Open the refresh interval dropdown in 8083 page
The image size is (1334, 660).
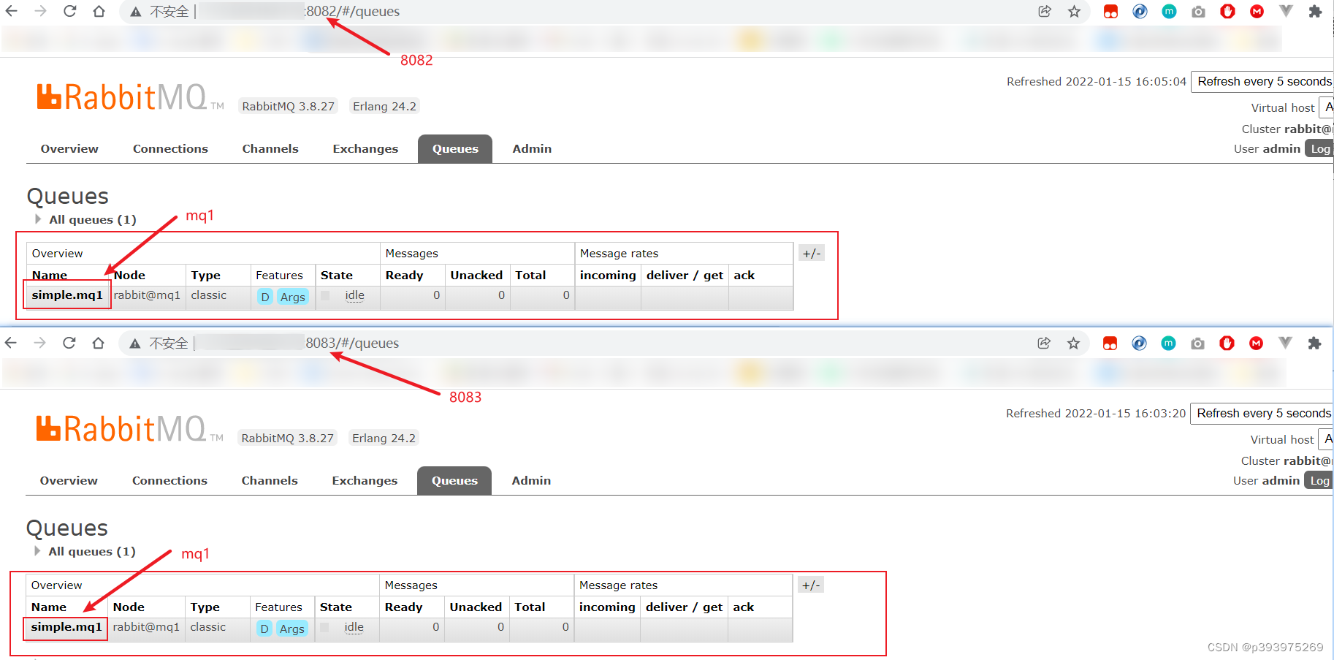[1262, 414]
